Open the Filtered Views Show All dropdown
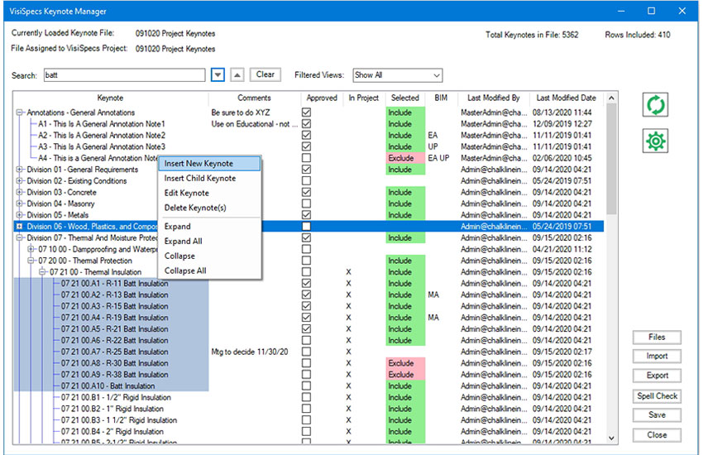 pyautogui.click(x=397, y=74)
